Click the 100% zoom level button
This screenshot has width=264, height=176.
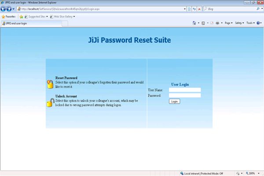(x=250, y=173)
